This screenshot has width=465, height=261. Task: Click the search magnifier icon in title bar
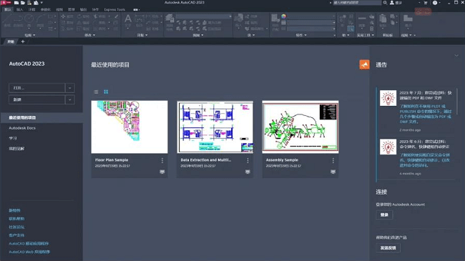(x=385, y=3)
